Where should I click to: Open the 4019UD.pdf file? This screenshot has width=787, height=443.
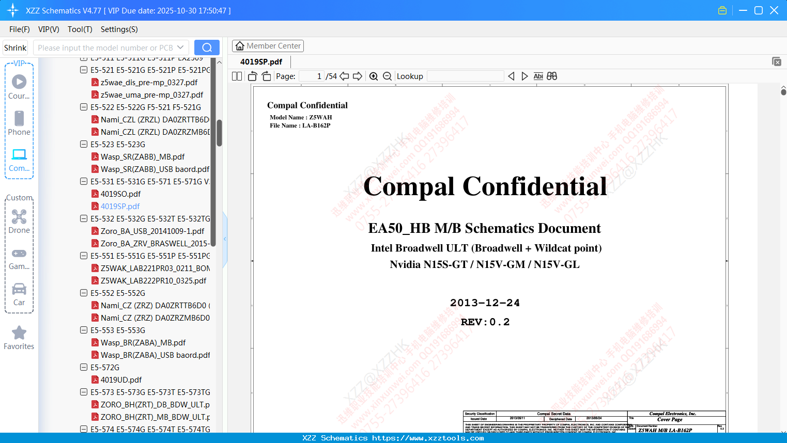point(121,380)
